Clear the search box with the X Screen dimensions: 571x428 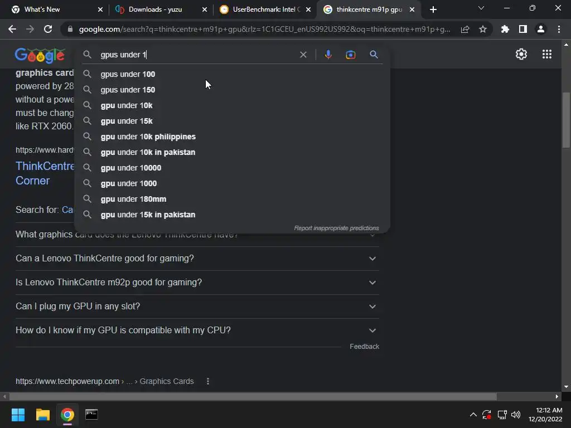click(x=303, y=55)
